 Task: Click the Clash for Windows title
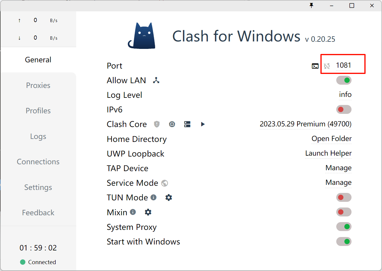click(236, 36)
